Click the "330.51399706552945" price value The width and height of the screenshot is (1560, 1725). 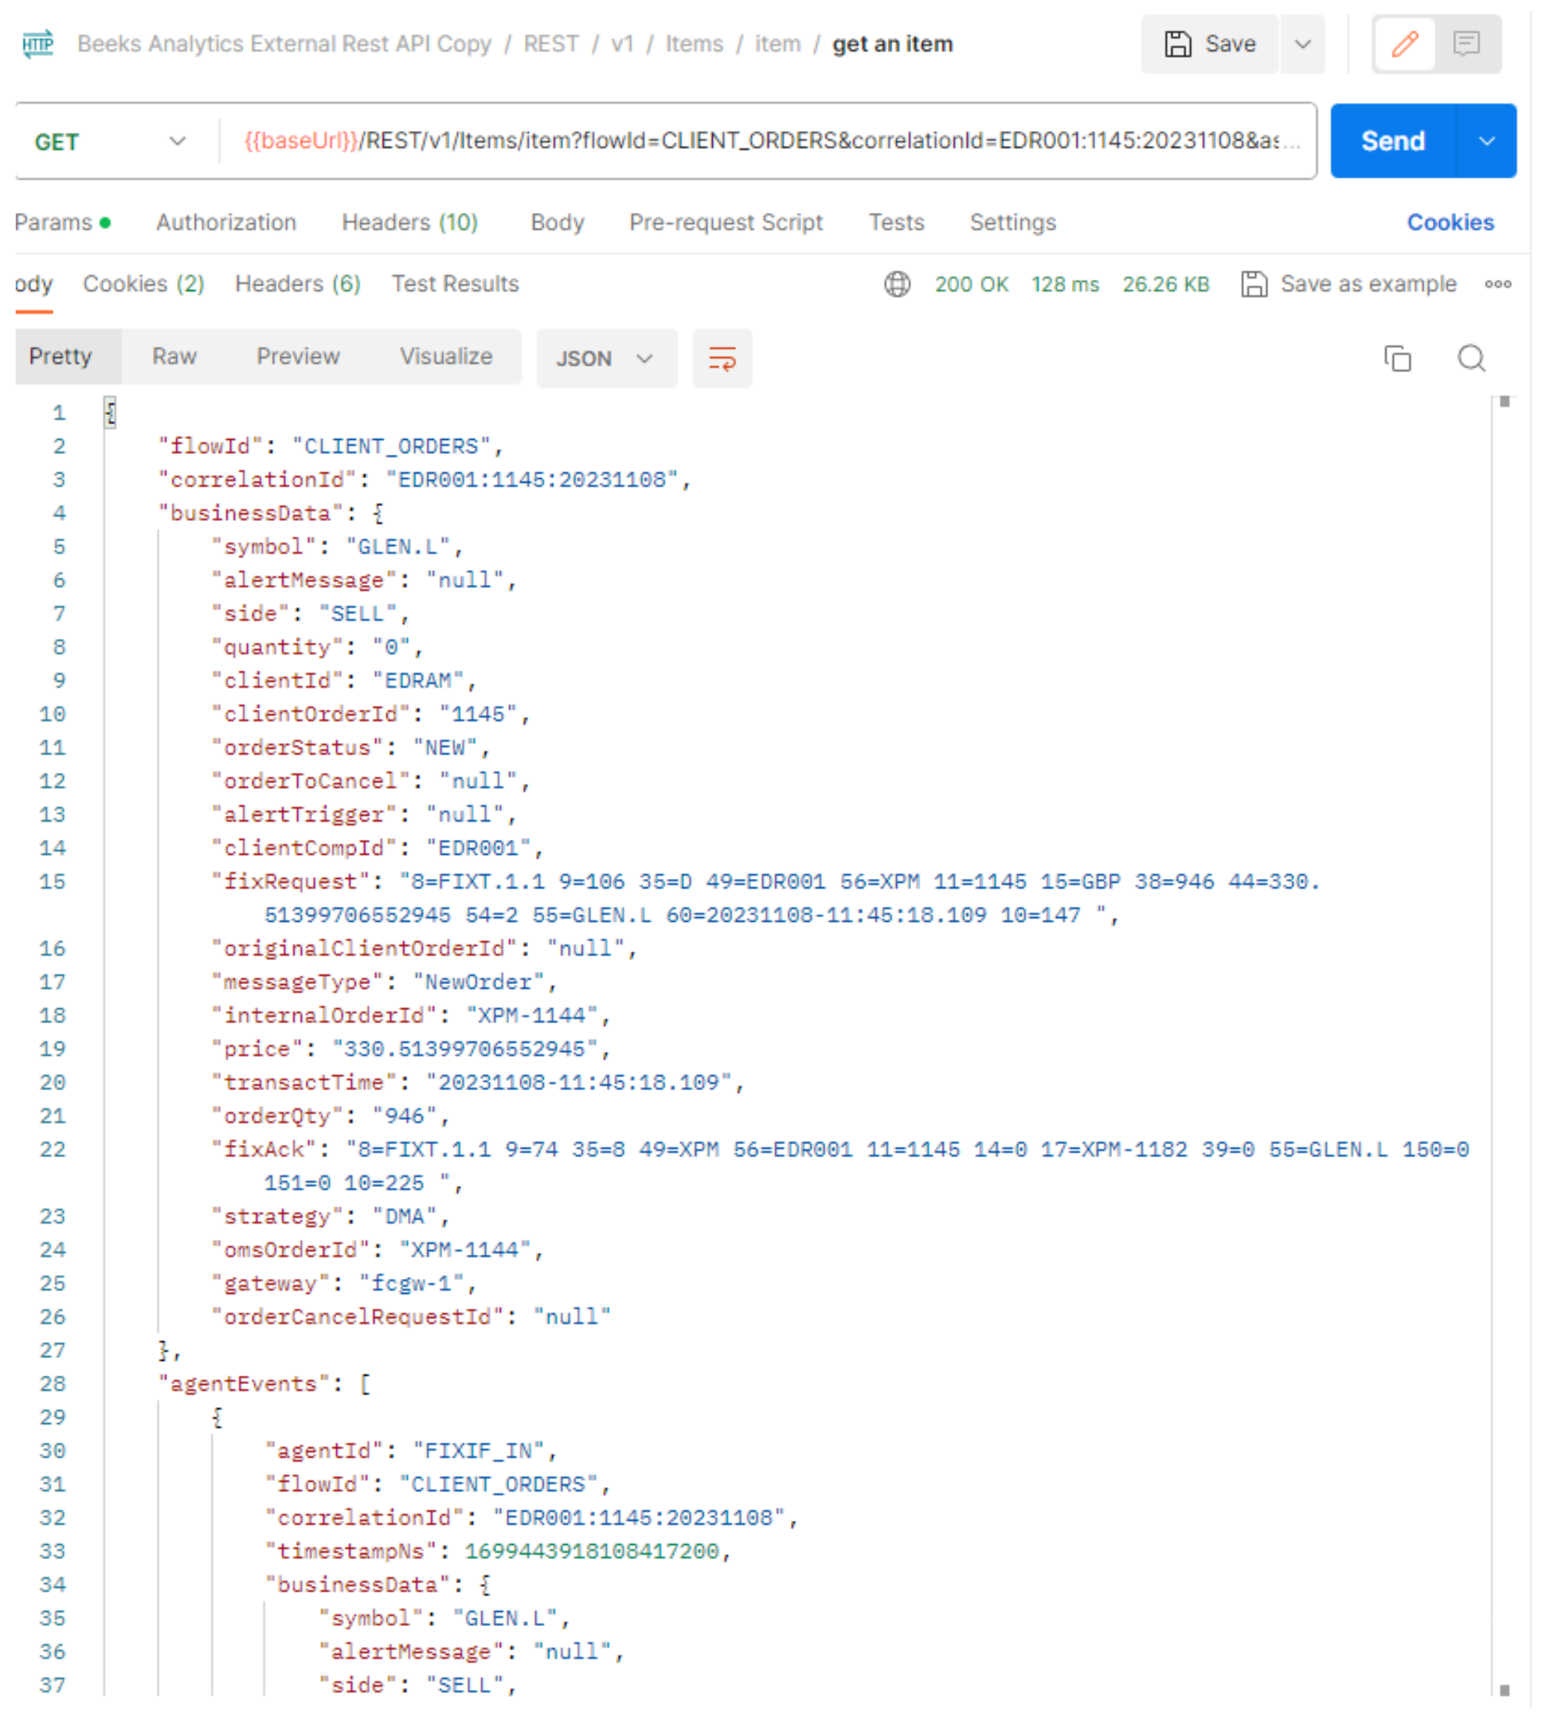(465, 1049)
